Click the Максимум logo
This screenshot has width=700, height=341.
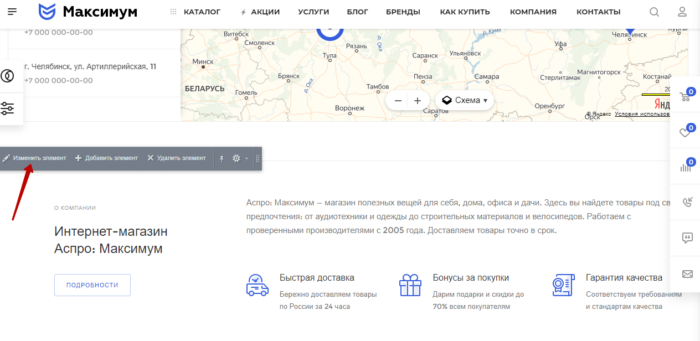pyautogui.click(x=87, y=12)
